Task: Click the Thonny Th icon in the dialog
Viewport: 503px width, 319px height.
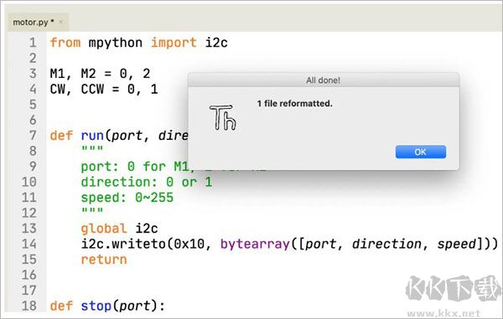Action: tap(223, 117)
